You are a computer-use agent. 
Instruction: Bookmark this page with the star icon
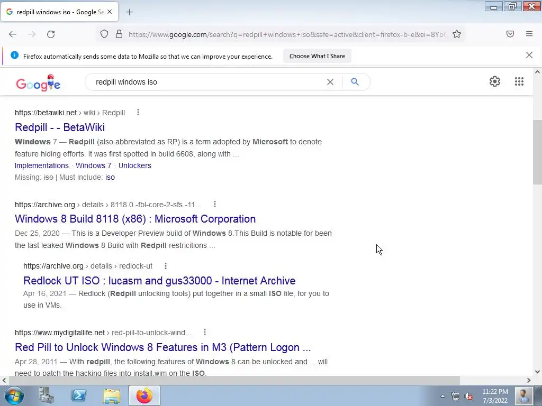click(x=457, y=34)
